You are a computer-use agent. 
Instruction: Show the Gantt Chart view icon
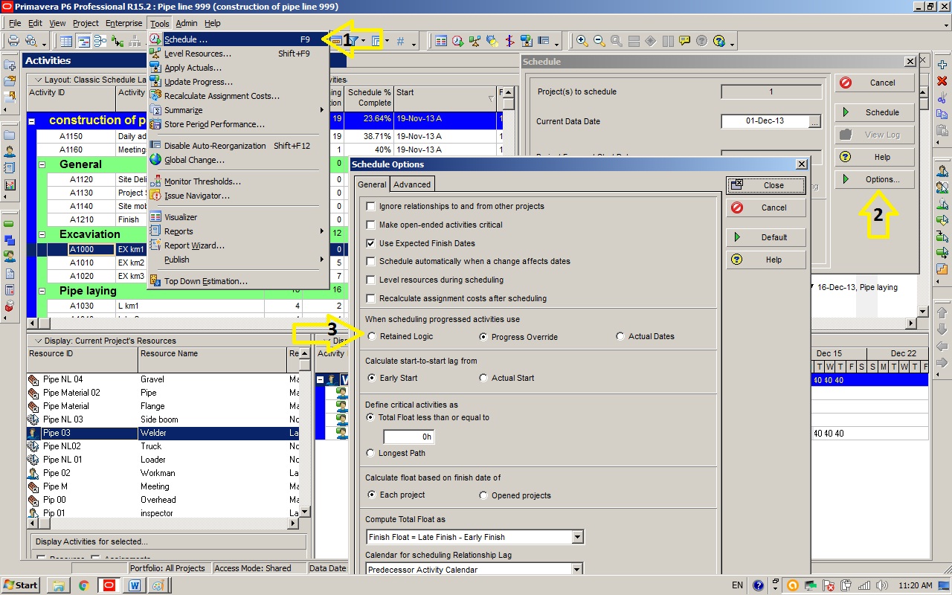click(x=83, y=41)
